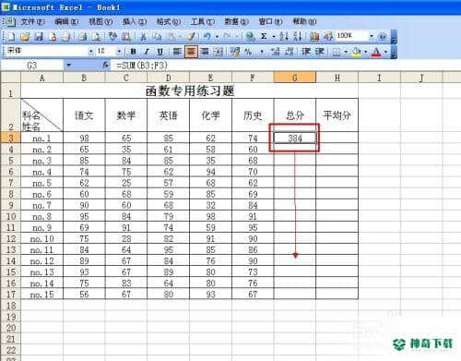The image size is (461, 361).
Task: Open the Name Box dropdown arrow
Action: [68, 65]
